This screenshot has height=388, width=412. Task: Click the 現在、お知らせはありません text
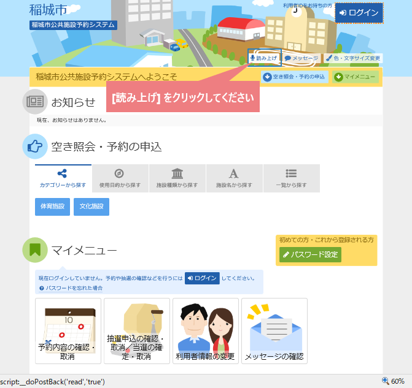click(71, 120)
